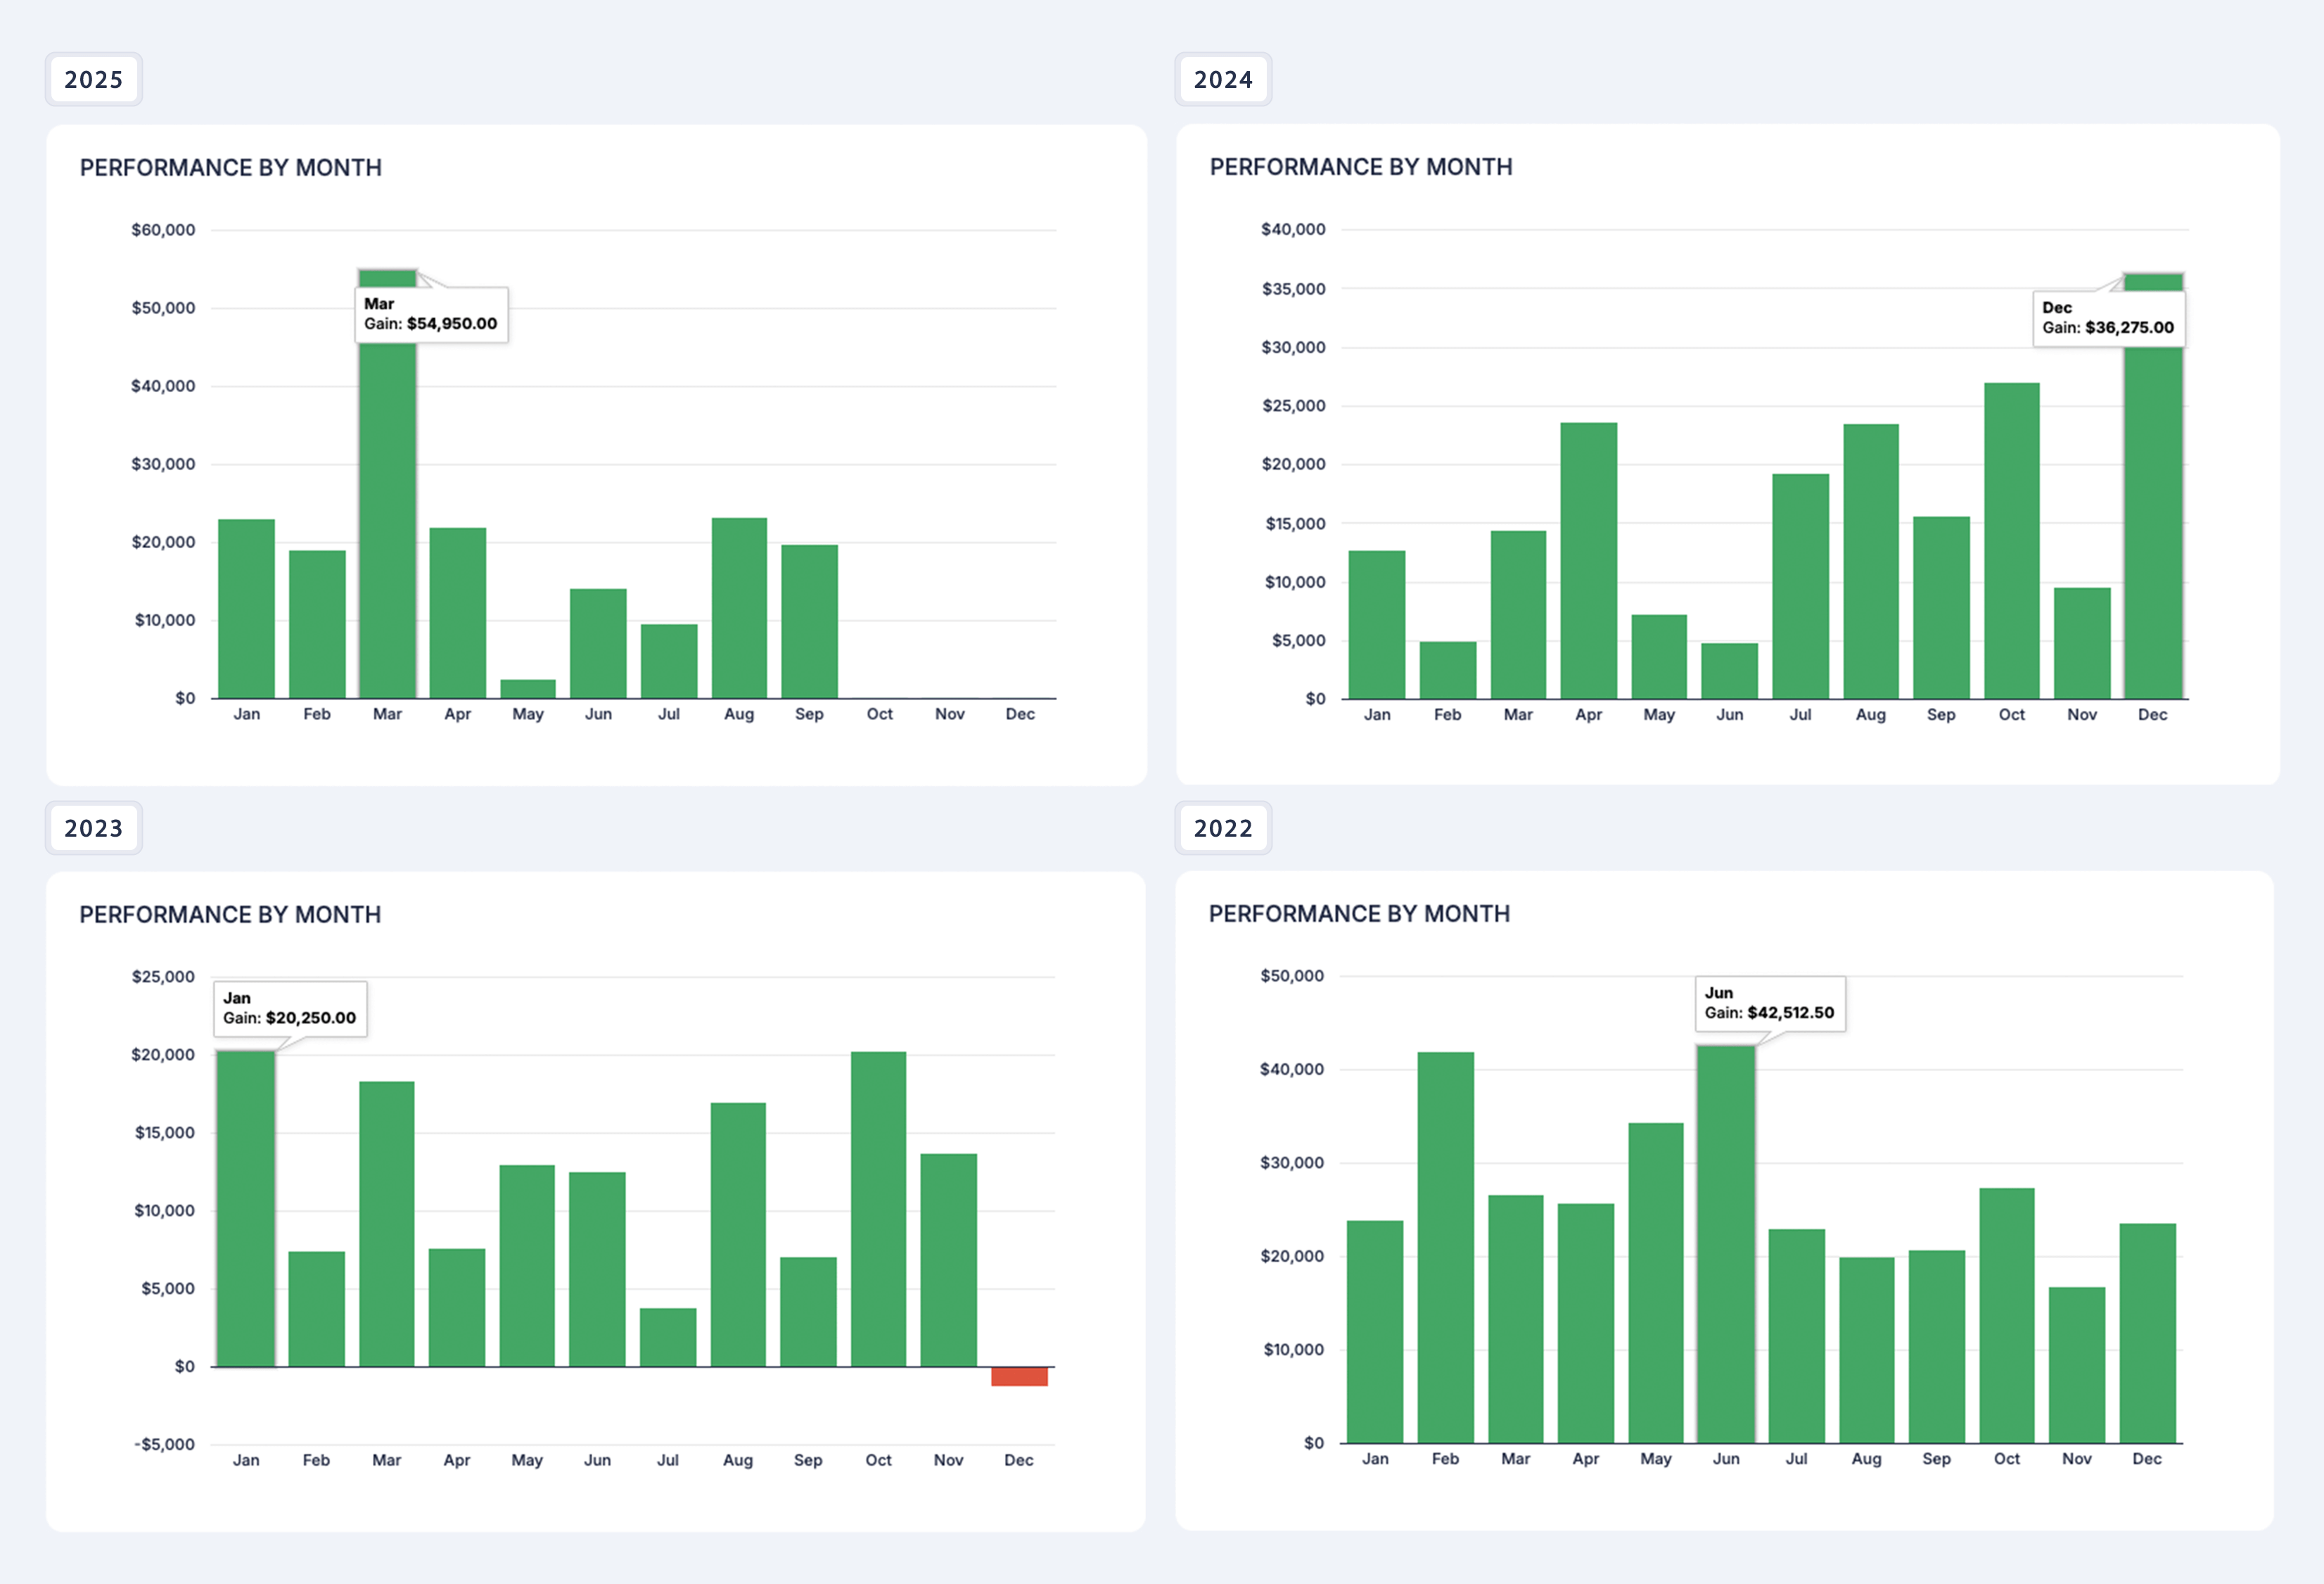Select the 2022 year badge
Viewport: 2324px width, 1584px height.
(1222, 828)
